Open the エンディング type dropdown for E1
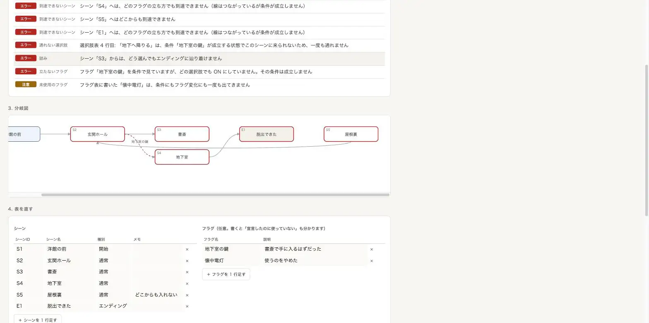 coord(113,306)
